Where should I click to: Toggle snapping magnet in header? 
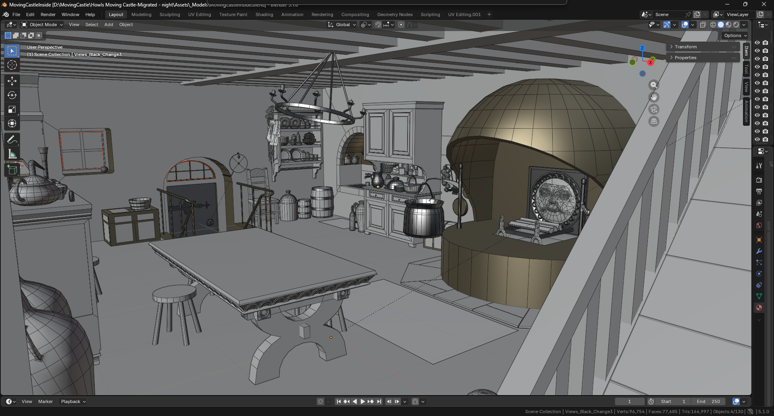(378, 25)
